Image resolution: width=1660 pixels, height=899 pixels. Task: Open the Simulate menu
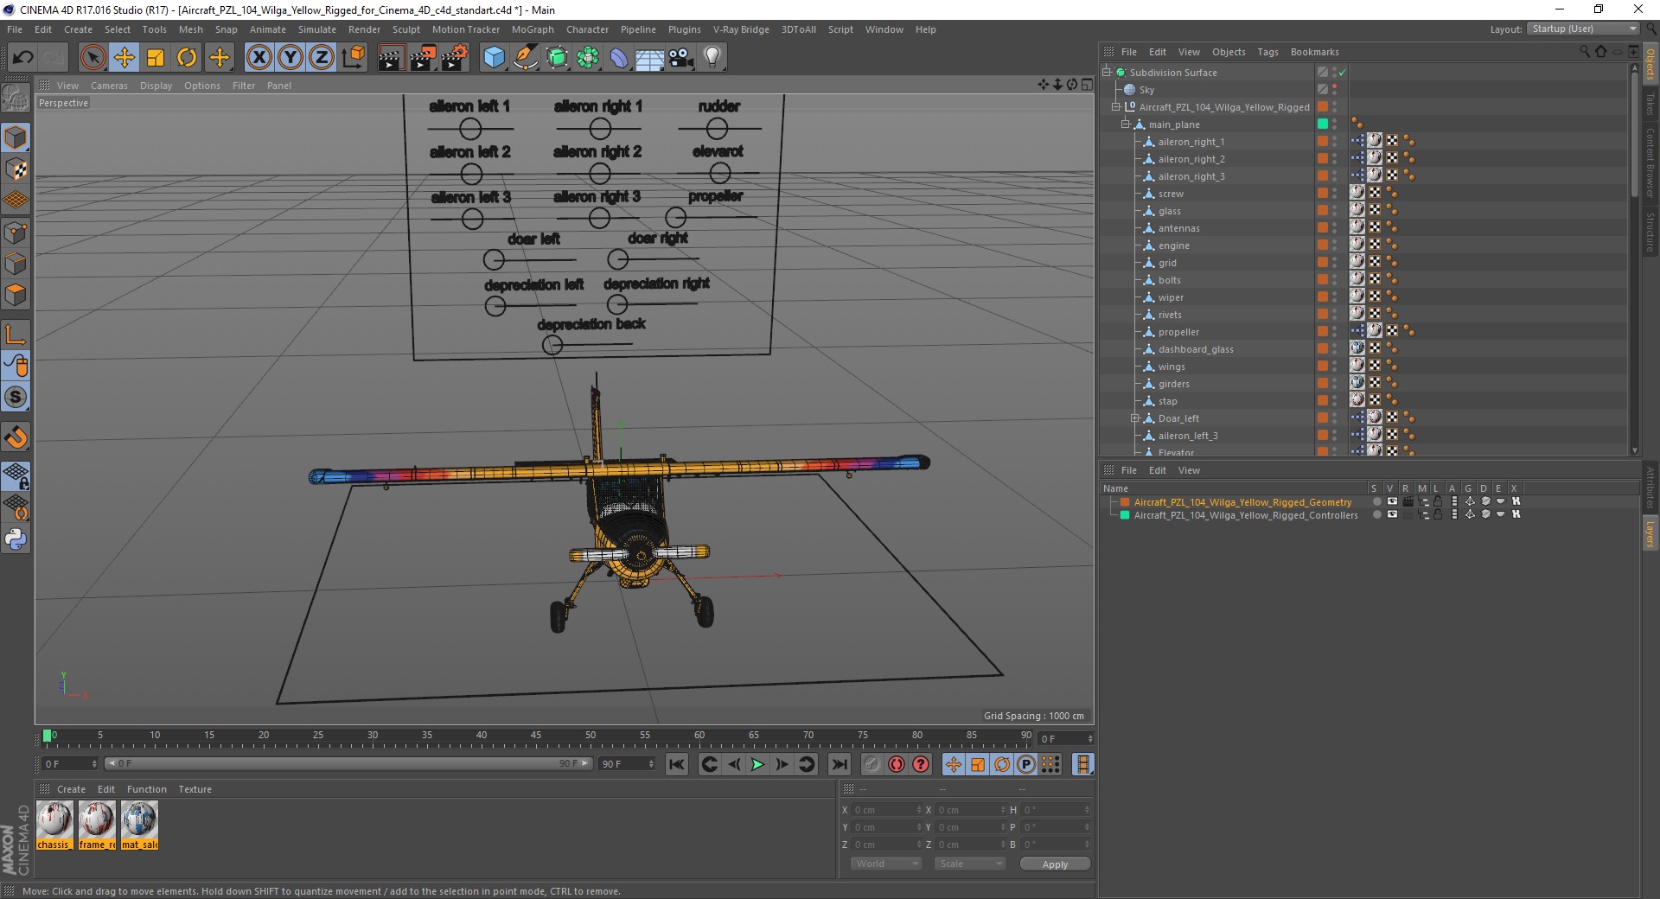pos(316,29)
